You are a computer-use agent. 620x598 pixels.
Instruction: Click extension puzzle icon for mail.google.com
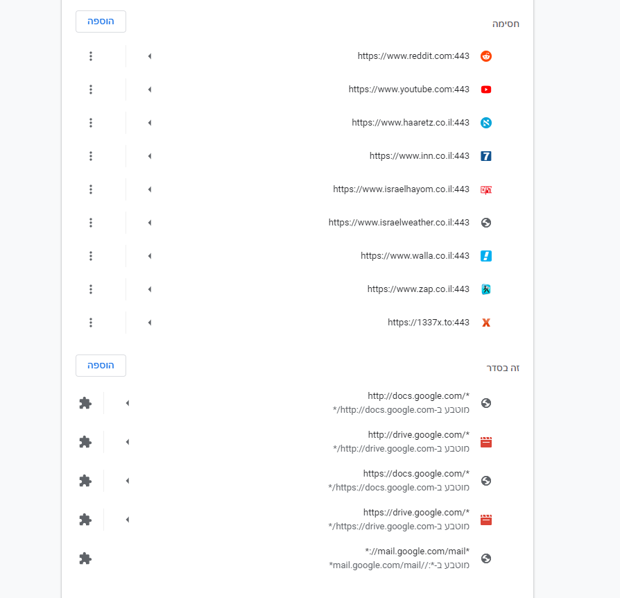(x=85, y=558)
